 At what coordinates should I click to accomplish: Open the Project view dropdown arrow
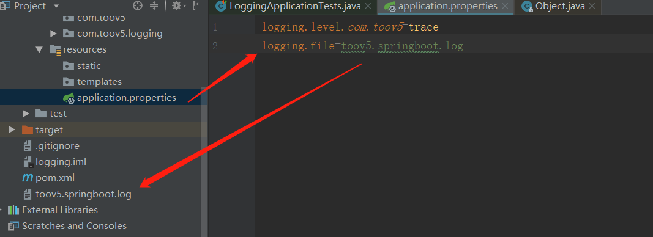[x=56, y=6]
